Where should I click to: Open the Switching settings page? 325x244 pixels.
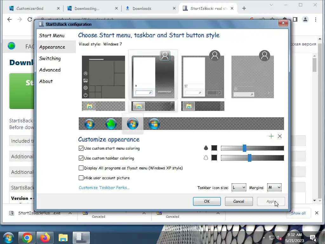click(56, 58)
